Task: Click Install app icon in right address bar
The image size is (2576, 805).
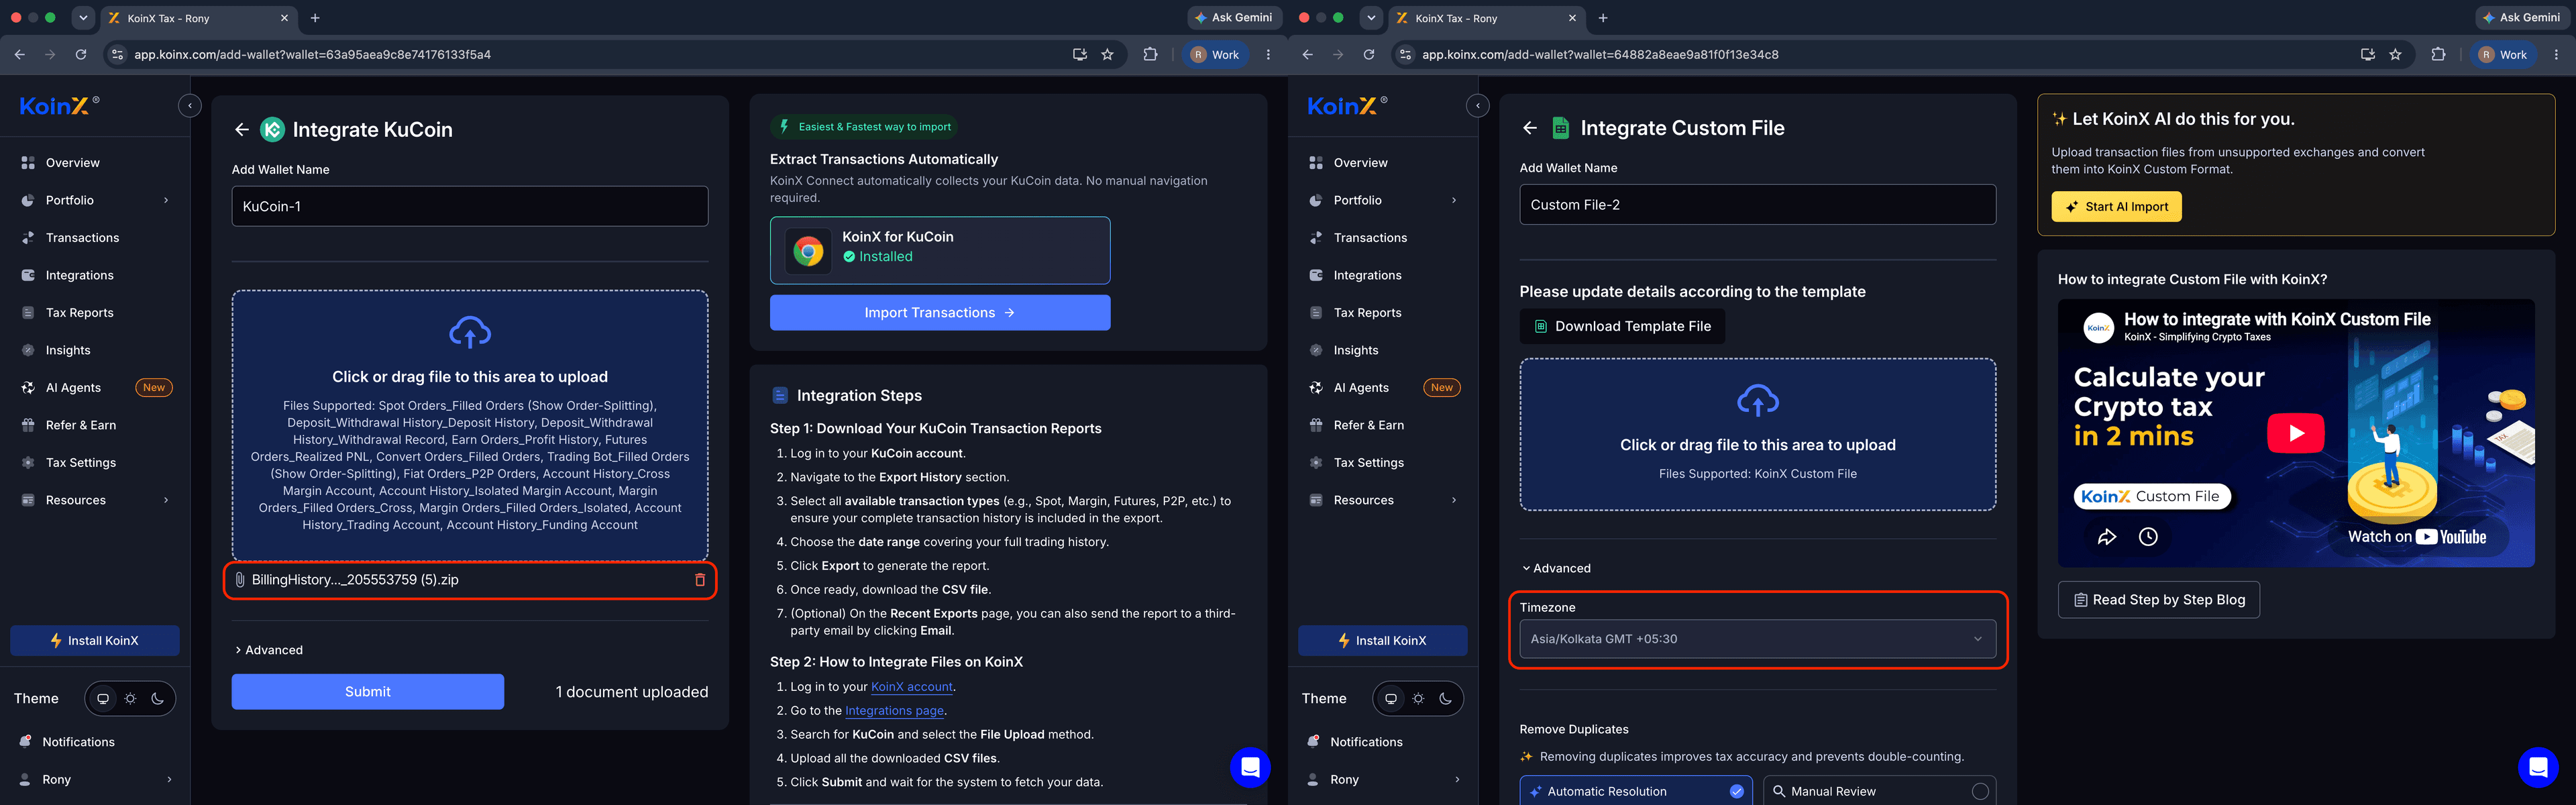Action: click(x=2367, y=55)
